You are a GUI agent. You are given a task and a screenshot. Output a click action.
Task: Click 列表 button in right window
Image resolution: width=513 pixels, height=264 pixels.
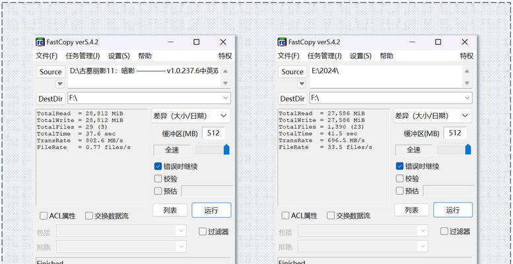[411, 210]
